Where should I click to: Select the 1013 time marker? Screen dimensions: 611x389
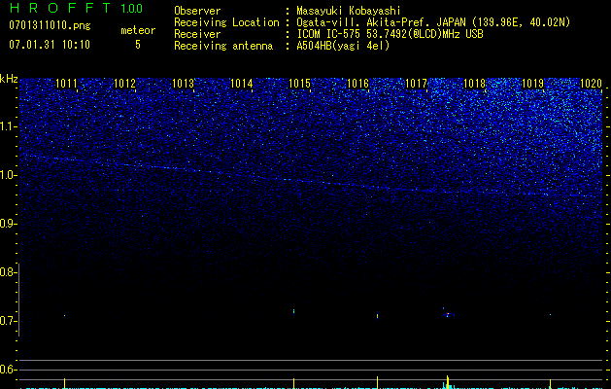(x=184, y=84)
